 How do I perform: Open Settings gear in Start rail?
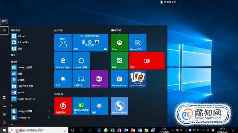point(4,114)
